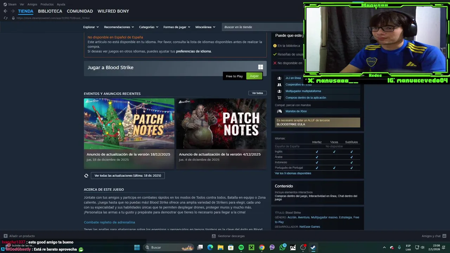The image size is (450, 253).
Task: Open Google Chrome from taskbar
Action: [x=262, y=247]
